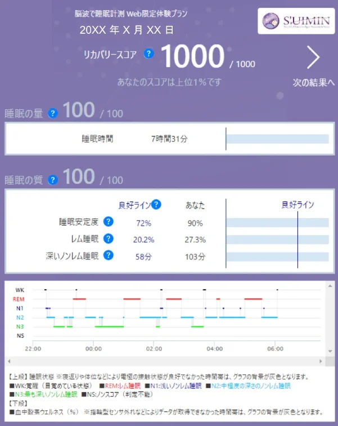Screen dimensions: 338x426
Task: Click the help icon beside リカバリースコア
Action: [148, 54]
